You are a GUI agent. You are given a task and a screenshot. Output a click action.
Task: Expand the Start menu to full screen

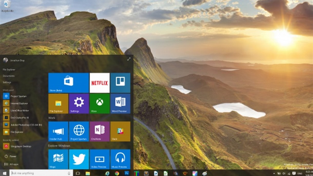coord(129,59)
